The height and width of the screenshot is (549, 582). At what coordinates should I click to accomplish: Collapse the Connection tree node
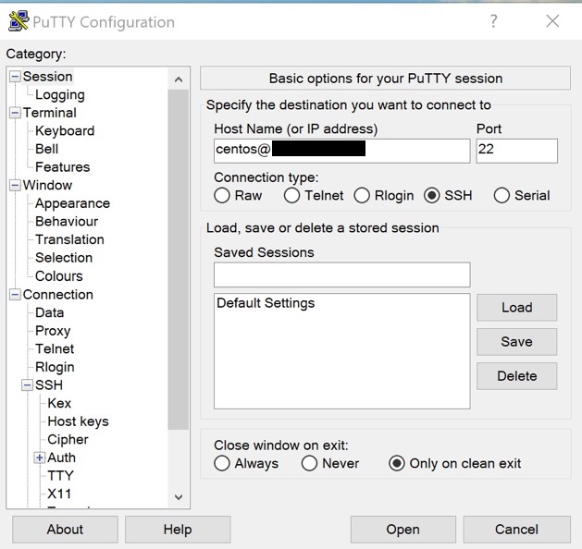click(x=15, y=295)
